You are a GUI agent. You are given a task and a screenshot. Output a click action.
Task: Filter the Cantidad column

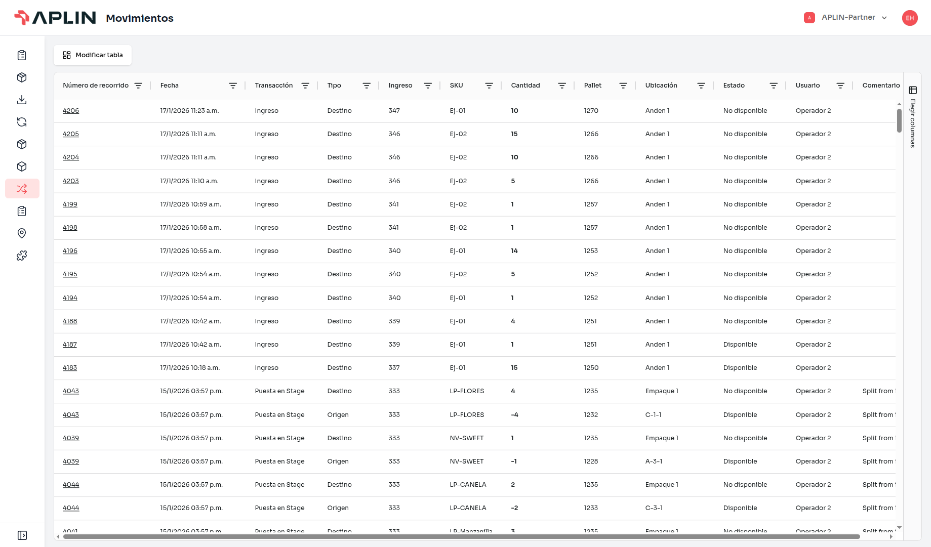click(562, 86)
